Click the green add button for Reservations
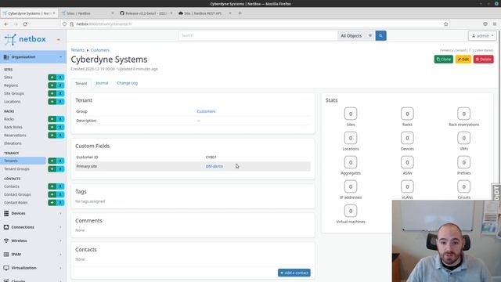This screenshot has height=282, width=501. [52, 136]
